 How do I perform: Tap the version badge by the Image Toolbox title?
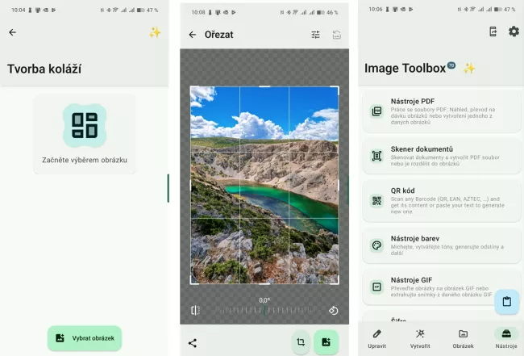pyautogui.click(x=451, y=65)
